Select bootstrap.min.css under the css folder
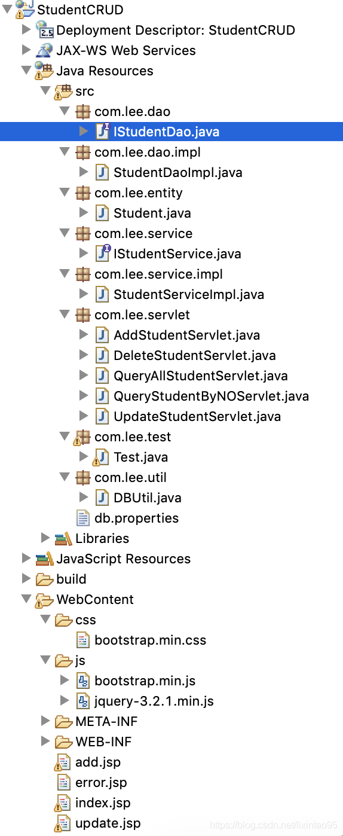 pyautogui.click(x=151, y=640)
